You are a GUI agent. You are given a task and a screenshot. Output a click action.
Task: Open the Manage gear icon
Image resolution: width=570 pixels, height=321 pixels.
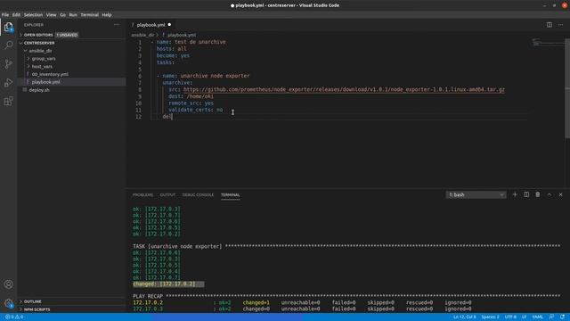click(8, 303)
